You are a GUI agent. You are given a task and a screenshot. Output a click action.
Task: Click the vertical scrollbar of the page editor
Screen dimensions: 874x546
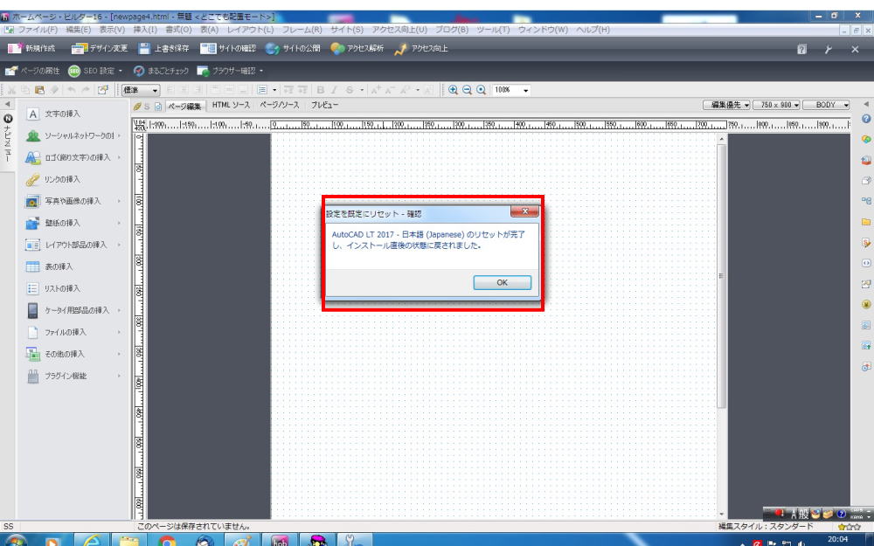(721, 276)
